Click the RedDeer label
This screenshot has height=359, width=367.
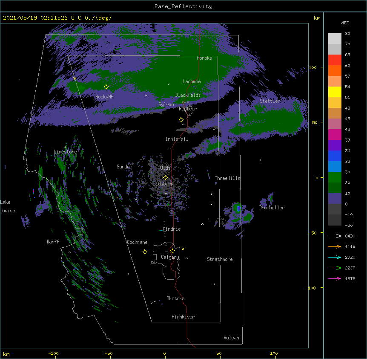(188, 109)
